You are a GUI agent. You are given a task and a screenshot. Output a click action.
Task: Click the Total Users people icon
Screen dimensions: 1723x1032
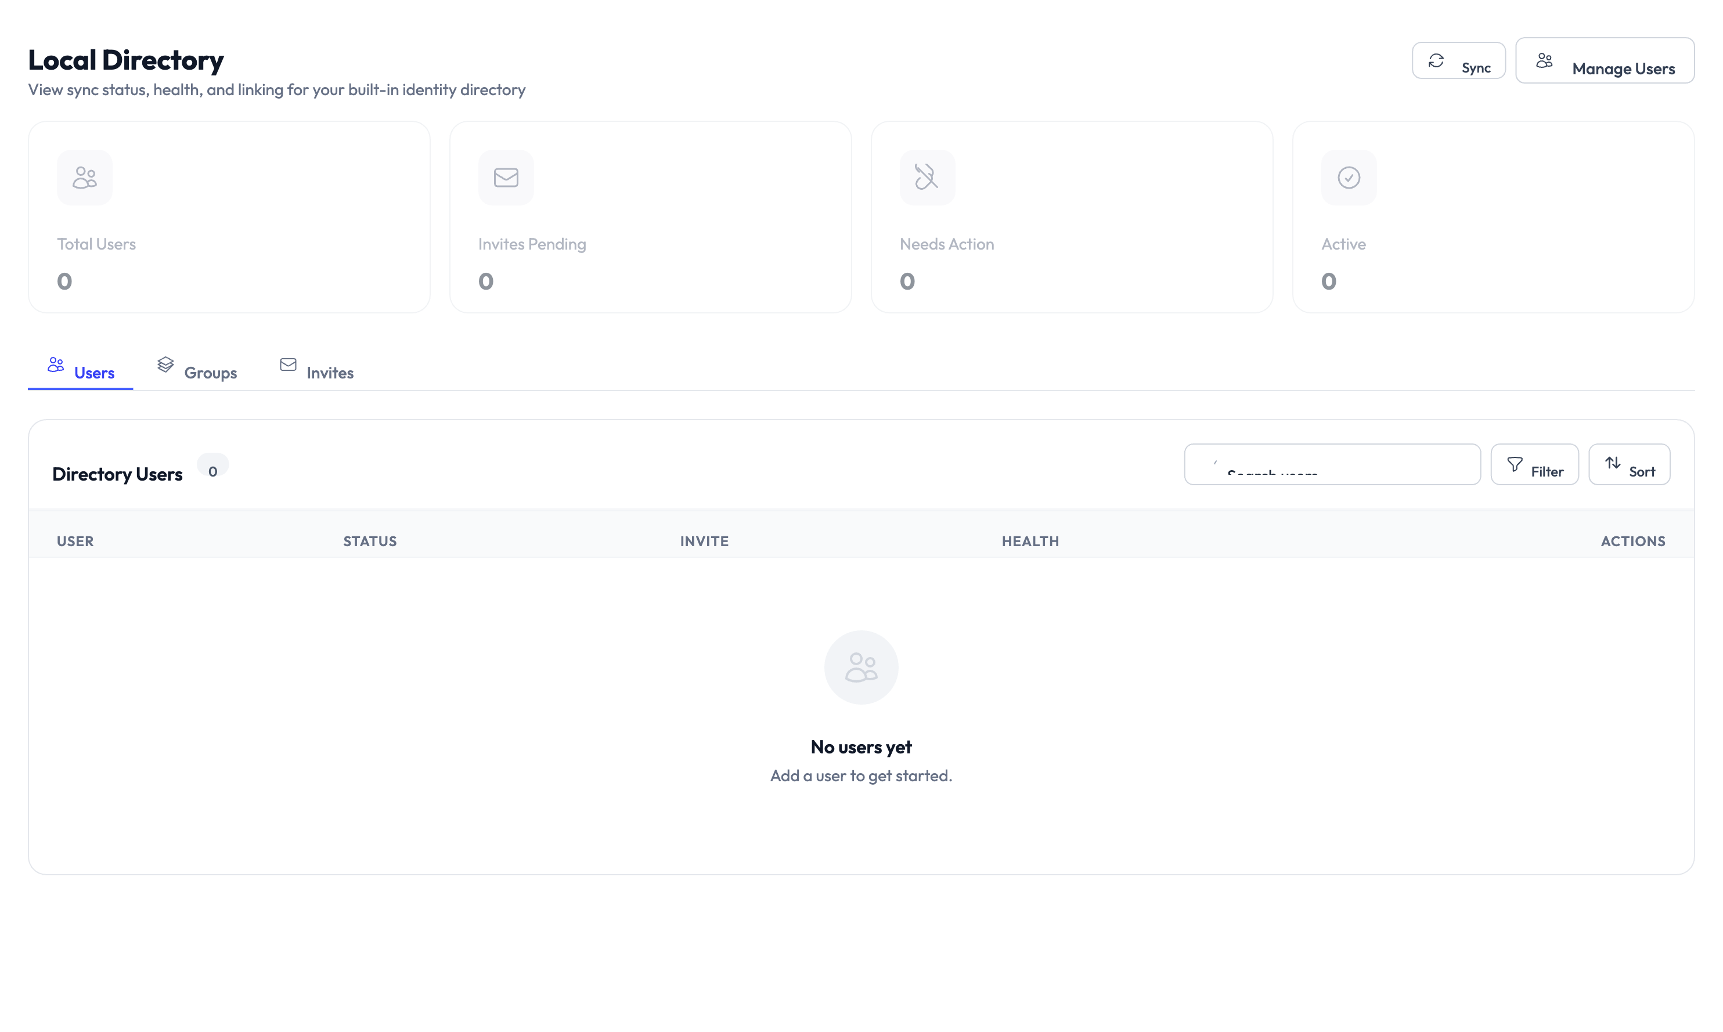click(x=84, y=176)
